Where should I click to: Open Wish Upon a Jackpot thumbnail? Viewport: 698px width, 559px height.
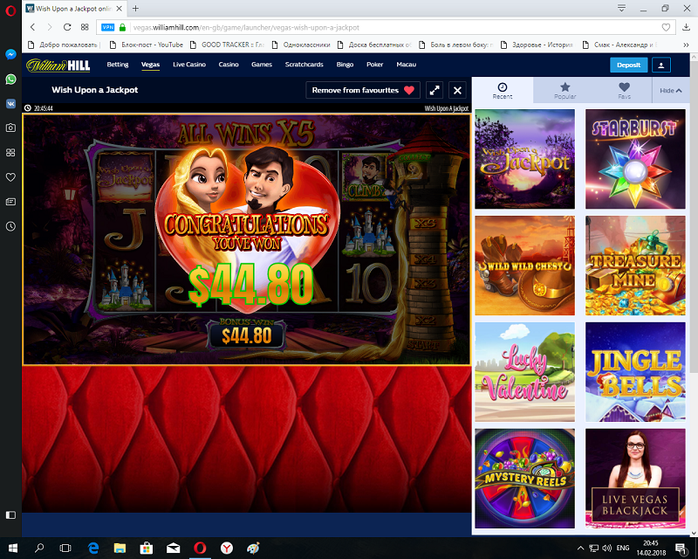click(x=525, y=159)
